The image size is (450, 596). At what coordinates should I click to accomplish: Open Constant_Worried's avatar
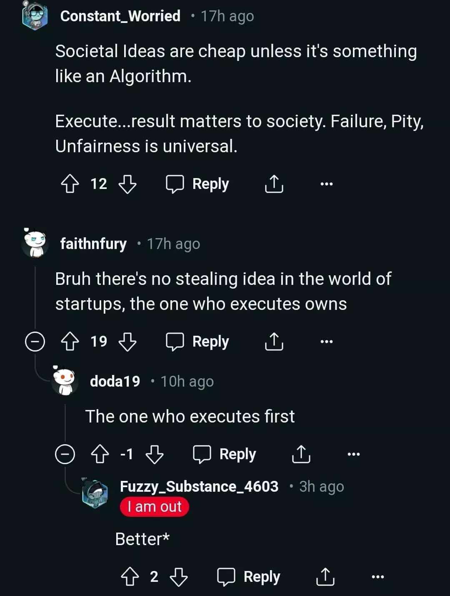pos(35,17)
